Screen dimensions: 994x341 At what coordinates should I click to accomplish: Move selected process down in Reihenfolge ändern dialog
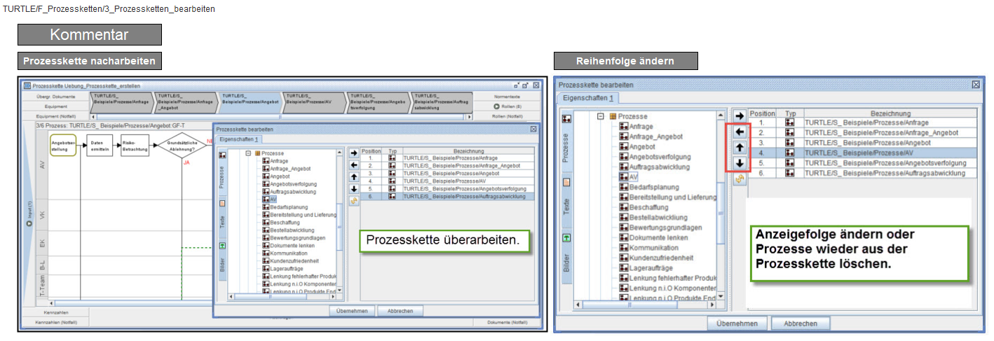[739, 164]
